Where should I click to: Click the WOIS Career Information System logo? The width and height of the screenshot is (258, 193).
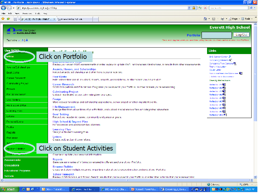[x=21, y=31]
